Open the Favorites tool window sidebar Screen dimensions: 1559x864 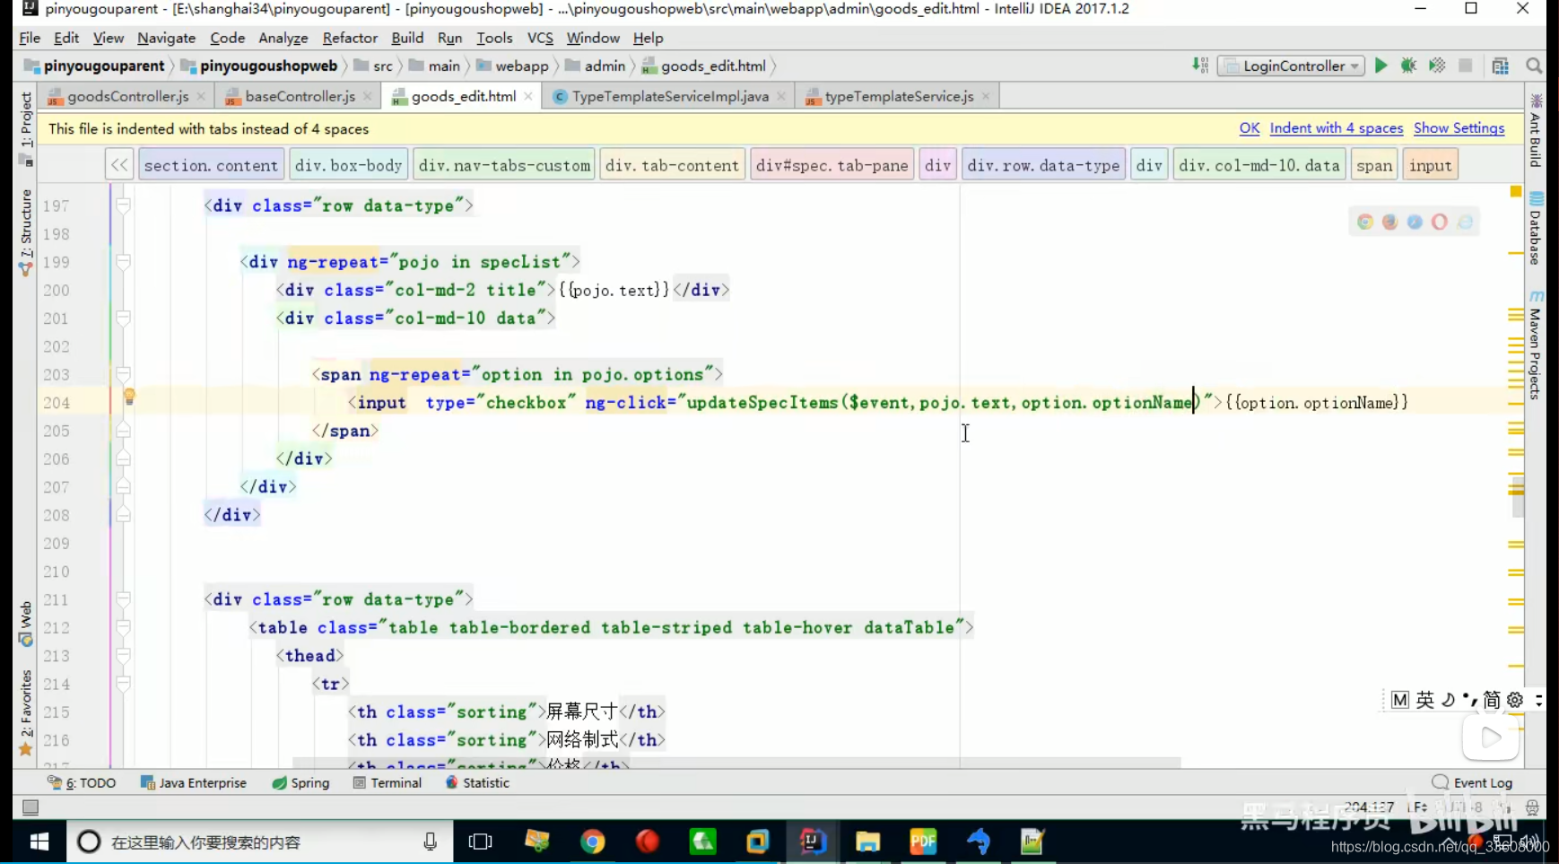[x=25, y=713]
